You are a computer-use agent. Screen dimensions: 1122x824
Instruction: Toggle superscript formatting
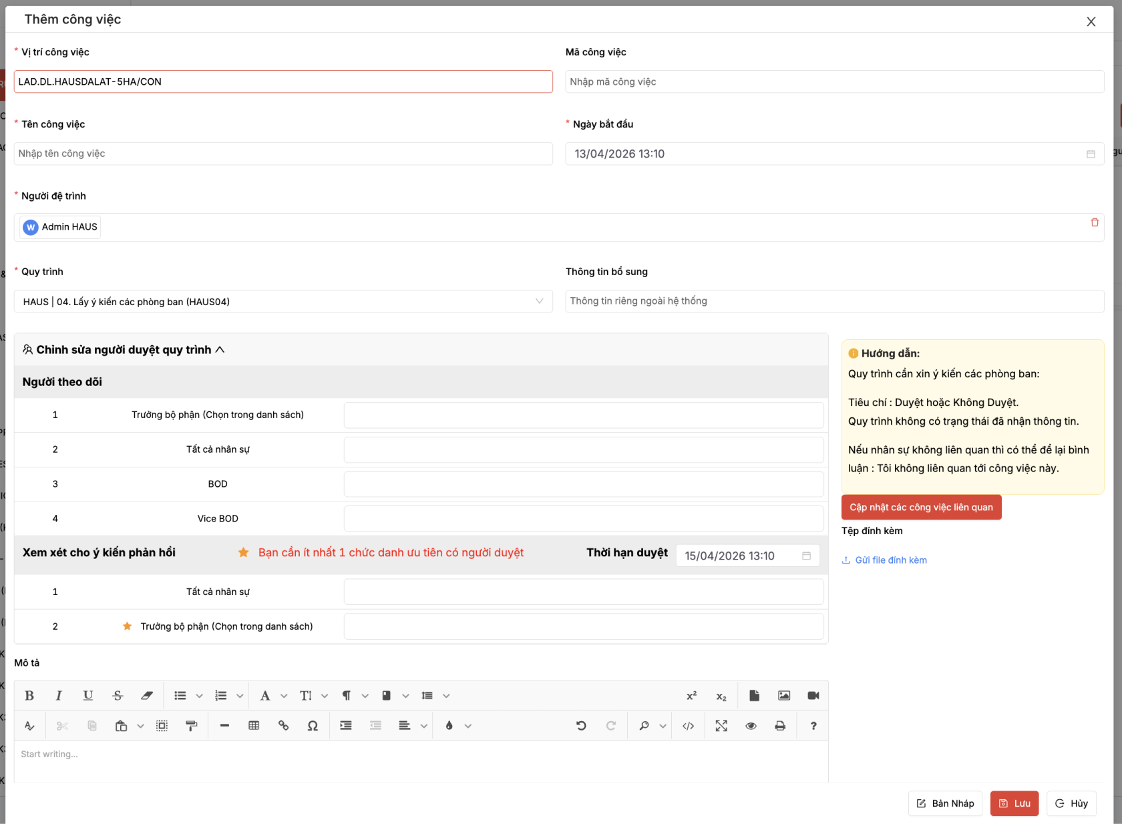(x=691, y=695)
